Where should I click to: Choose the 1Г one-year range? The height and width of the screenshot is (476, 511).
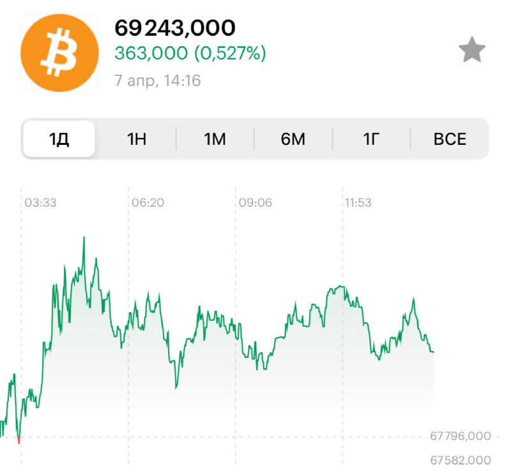(x=371, y=139)
